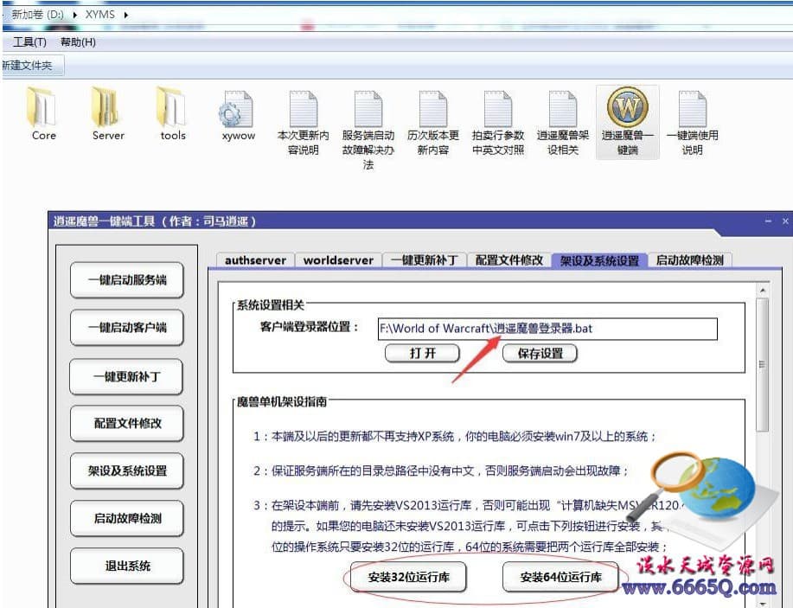793x608 pixels.
Task: Open the Core folder
Action: tap(43, 113)
